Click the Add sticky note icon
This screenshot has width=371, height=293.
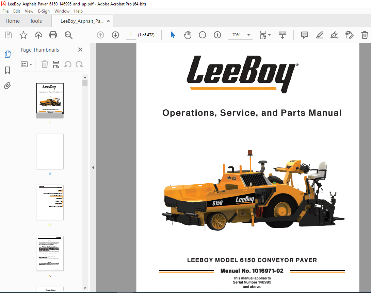tap(304, 35)
